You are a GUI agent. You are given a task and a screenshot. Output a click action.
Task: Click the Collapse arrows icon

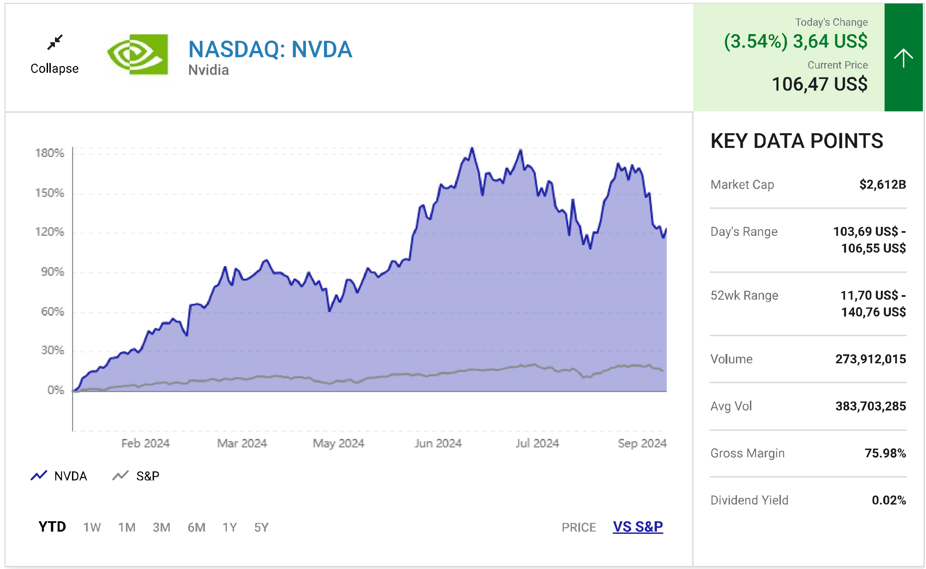coord(55,42)
